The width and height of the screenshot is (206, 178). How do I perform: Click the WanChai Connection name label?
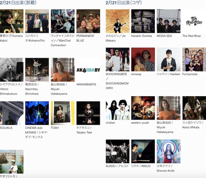click(62, 40)
